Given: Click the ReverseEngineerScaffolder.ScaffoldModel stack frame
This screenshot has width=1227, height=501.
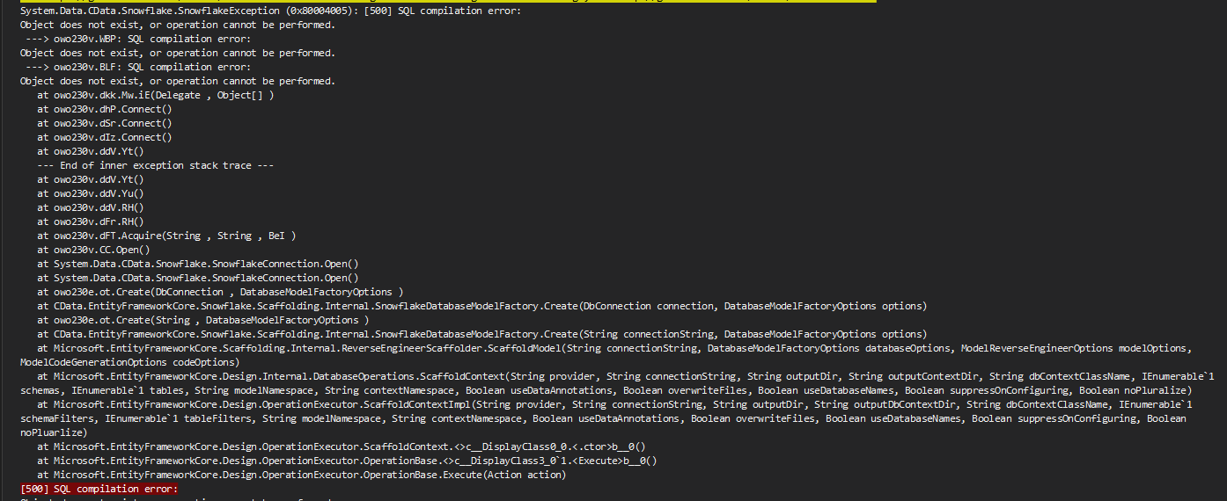Looking at the screenshot, I should click(615, 348).
